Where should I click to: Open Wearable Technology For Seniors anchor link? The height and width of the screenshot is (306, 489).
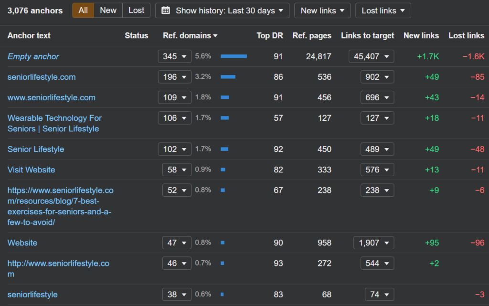click(54, 123)
